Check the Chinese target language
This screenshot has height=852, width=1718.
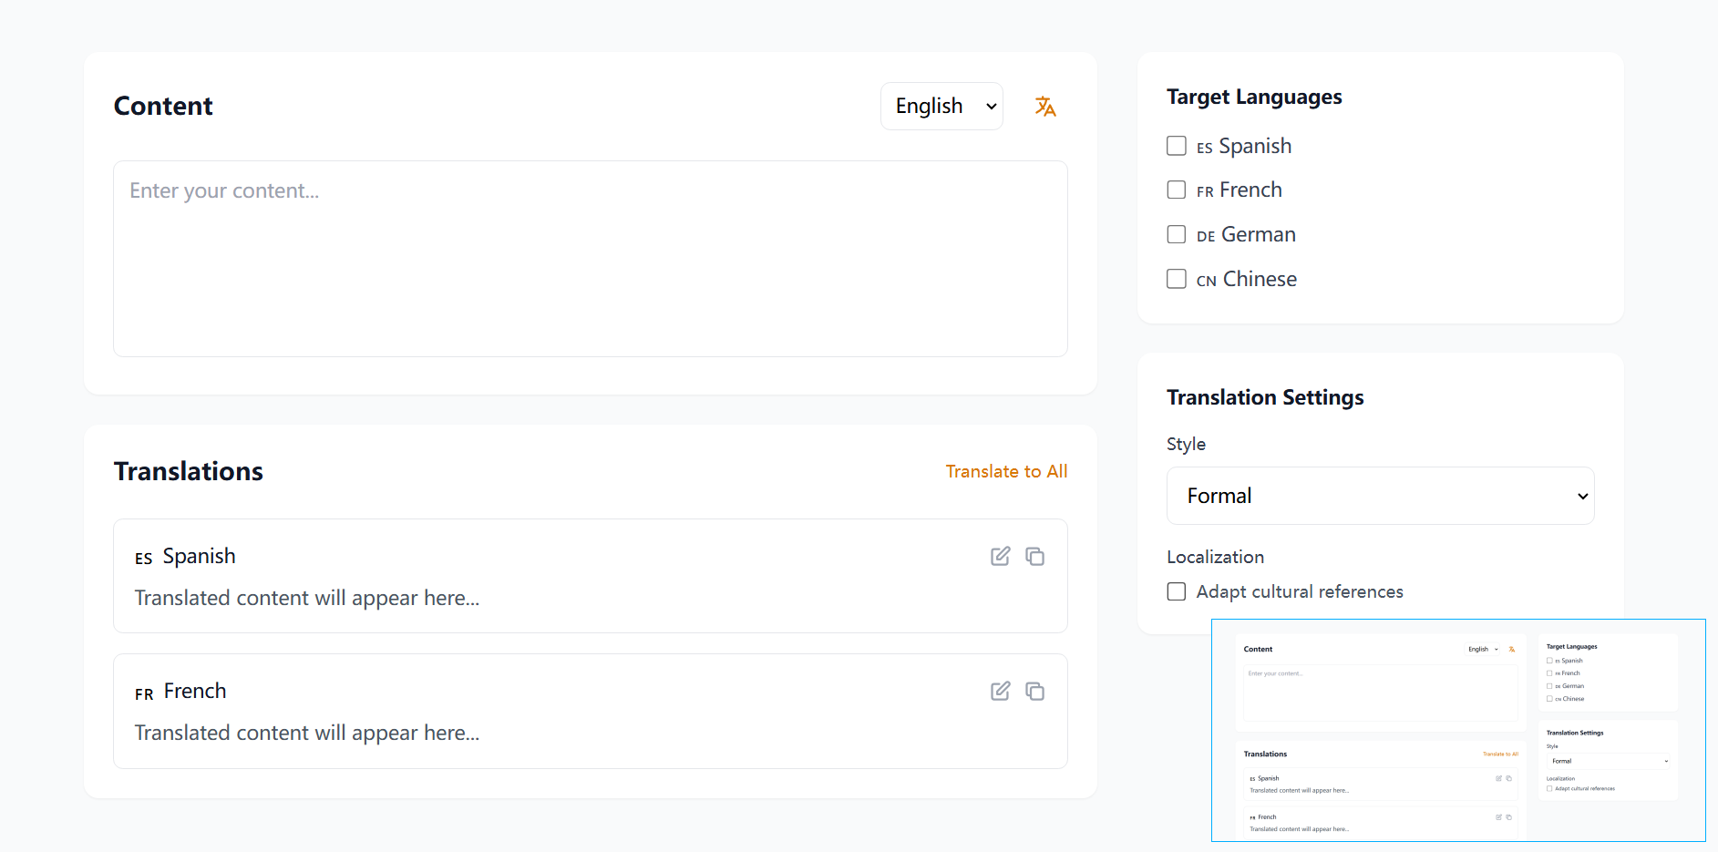pyautogui.click(x=1177, y=279)
